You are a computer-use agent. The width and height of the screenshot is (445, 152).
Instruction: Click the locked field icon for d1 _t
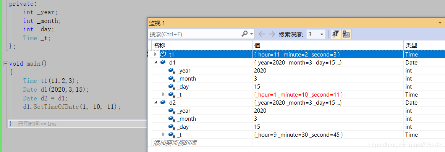(x=172, y=94)
